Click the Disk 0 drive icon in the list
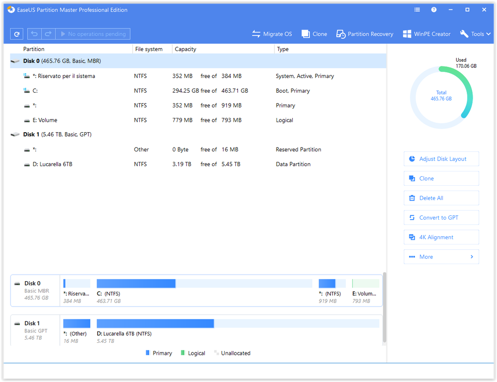 [x=15, y=61]
